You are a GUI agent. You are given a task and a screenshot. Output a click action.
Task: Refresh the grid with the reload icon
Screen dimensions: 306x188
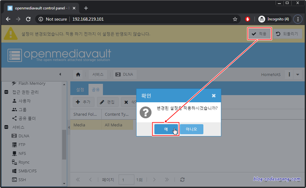point(182,180)
